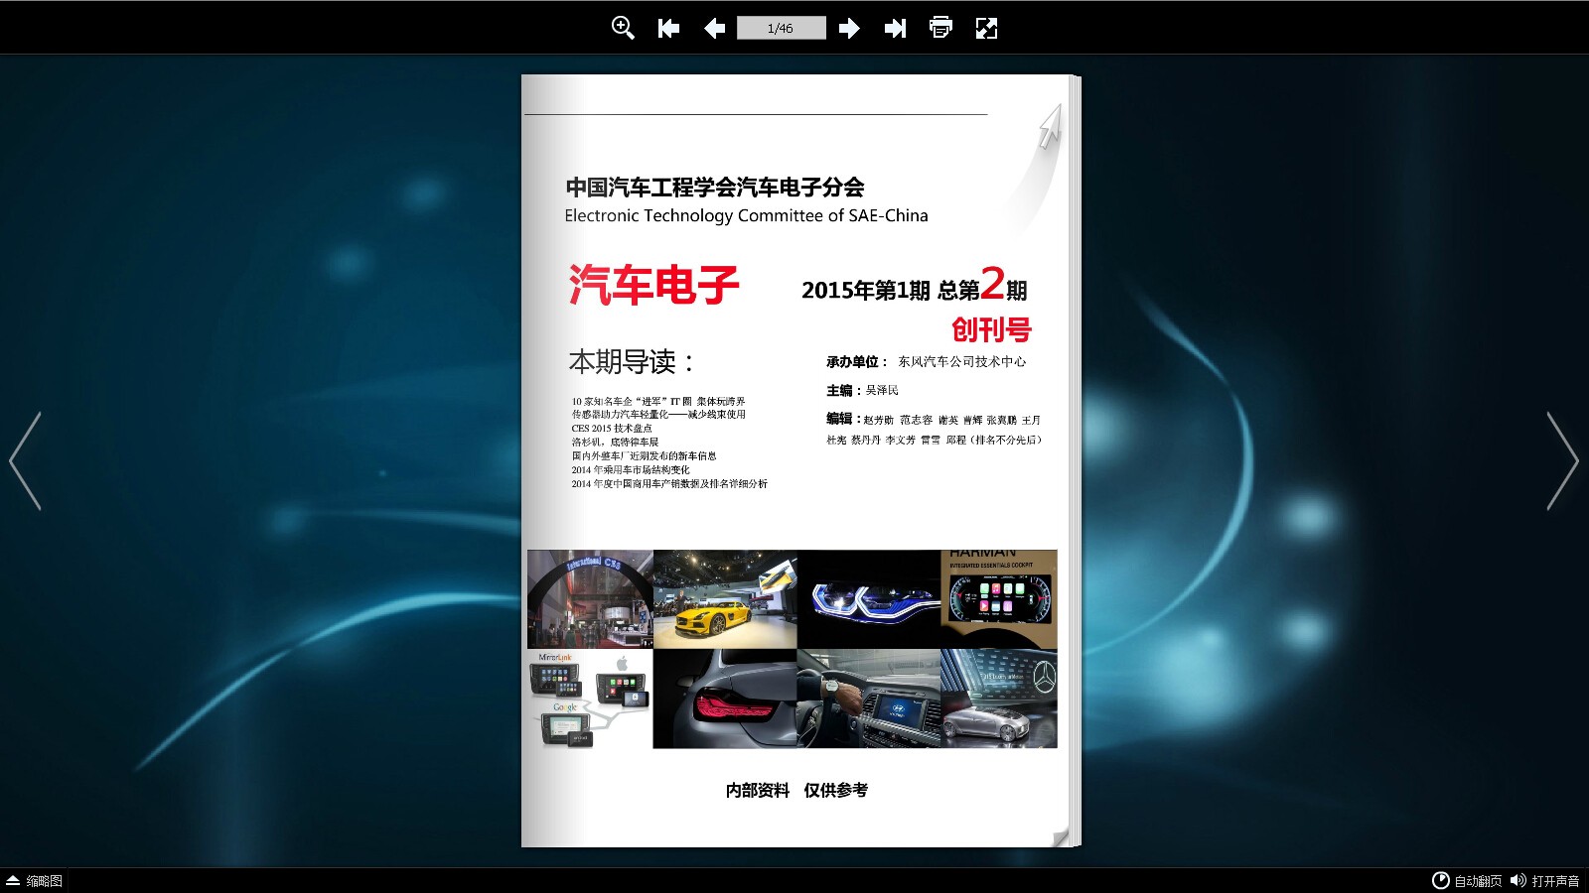Image resolution: width=1589 pixels, height=893 pixels.
Task: Click the line 洛杉矶，底特律车展
Action: tap(615, 443)
